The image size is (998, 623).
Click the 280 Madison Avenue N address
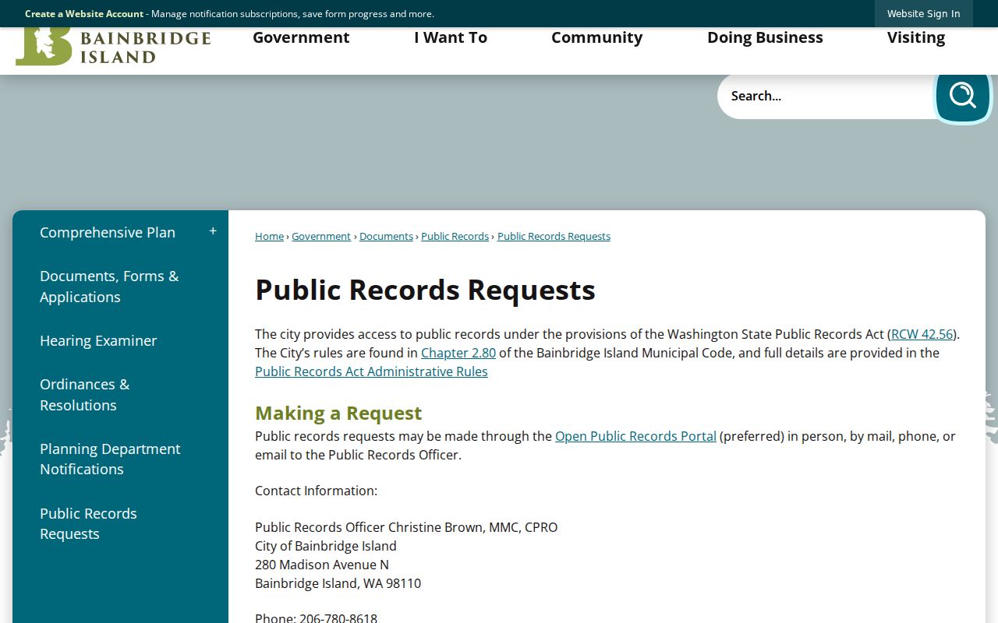pos(322,565)
